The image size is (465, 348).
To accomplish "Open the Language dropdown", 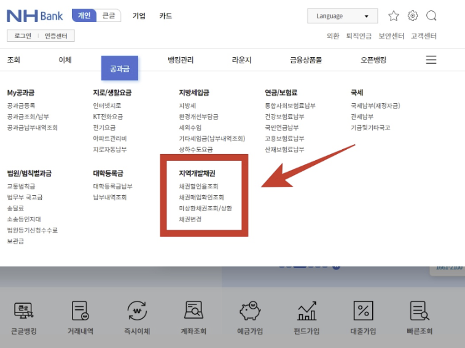I will pos(343,16).
